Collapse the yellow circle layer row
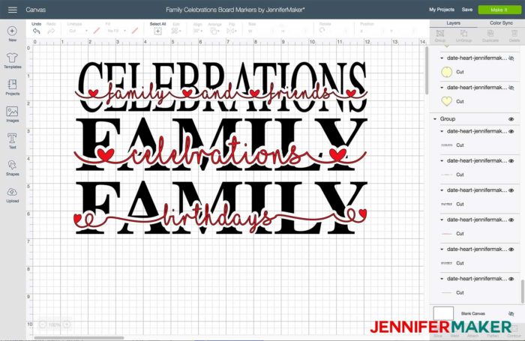 click(x=442, y=58)
